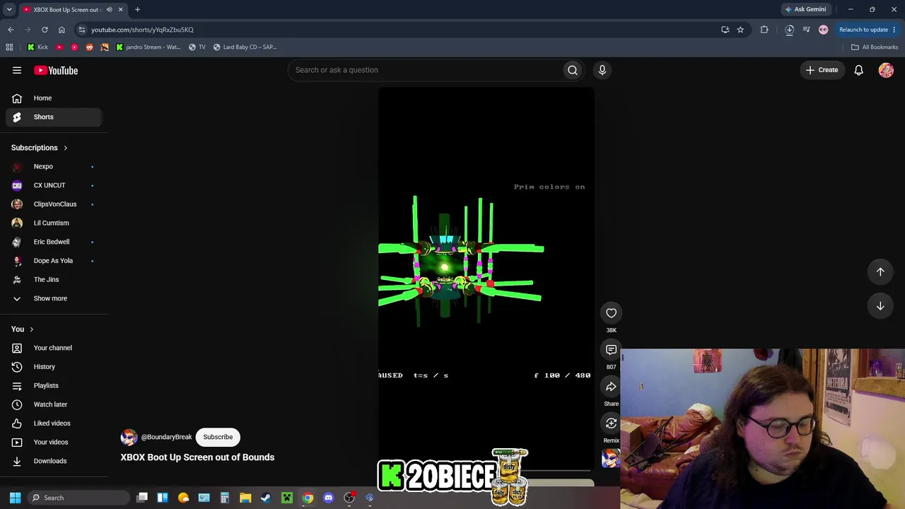Viewport: 905px width, 509px height.
Task: Open History in the sidebar
Action: [54, 367]
